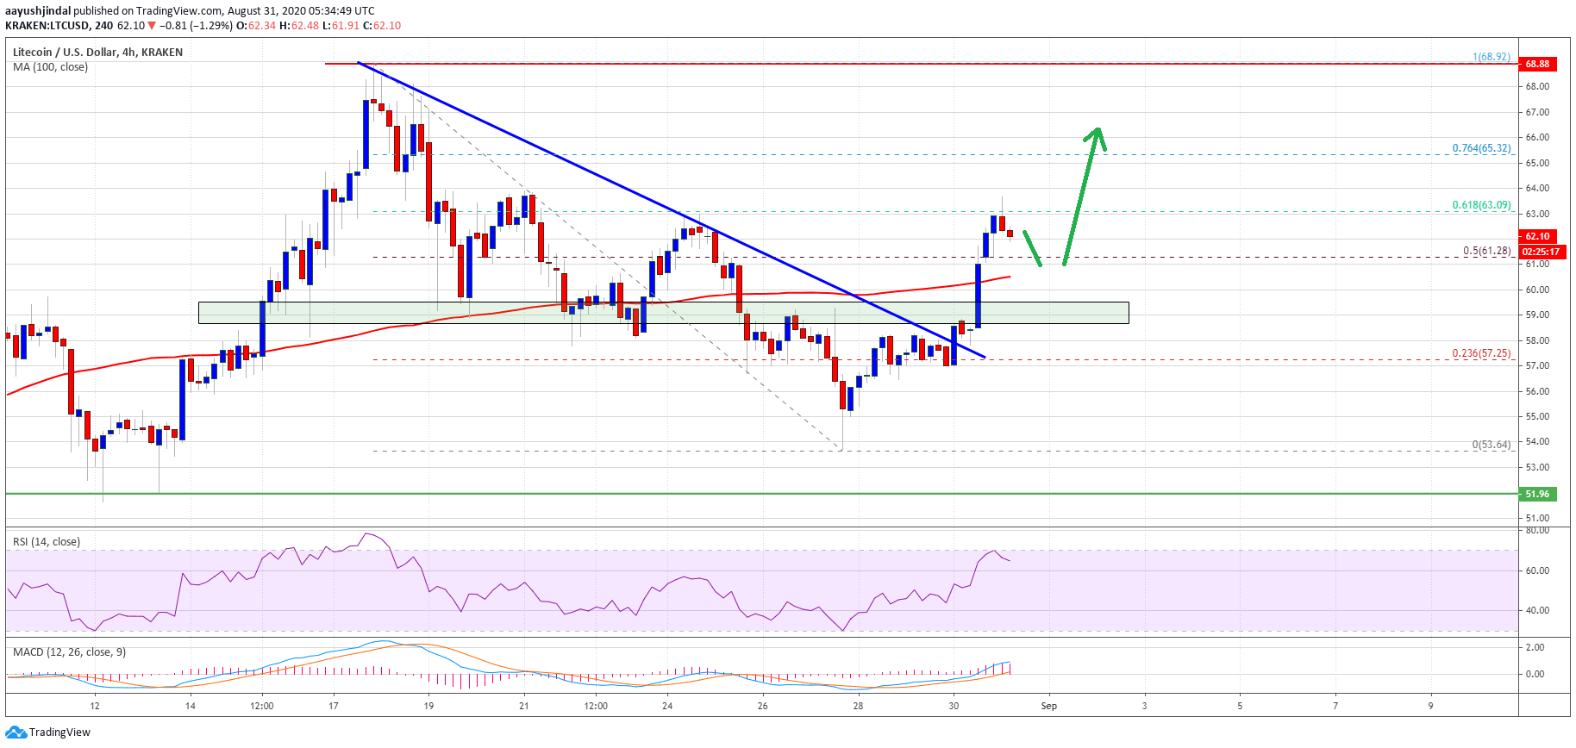This screenshot has height=748, width=1576.
Task: Click the Litecoin / U.S. Dollar, 4h, KRAKEN title
Action: 97,53
